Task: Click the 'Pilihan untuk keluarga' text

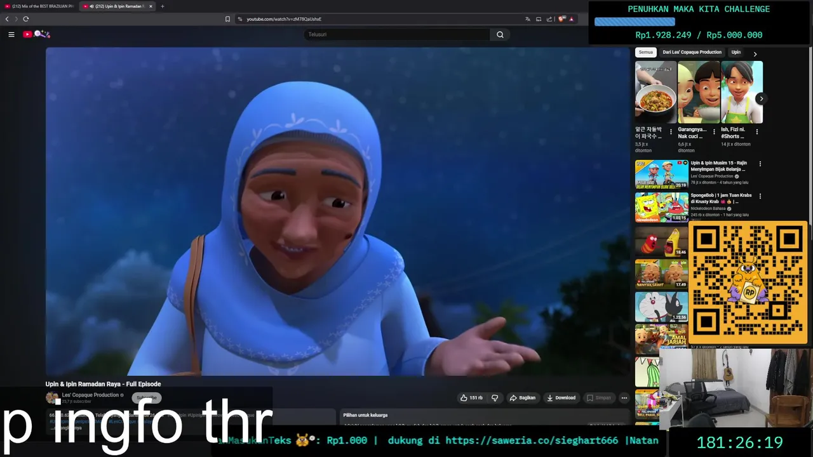Action: (365, 415)
